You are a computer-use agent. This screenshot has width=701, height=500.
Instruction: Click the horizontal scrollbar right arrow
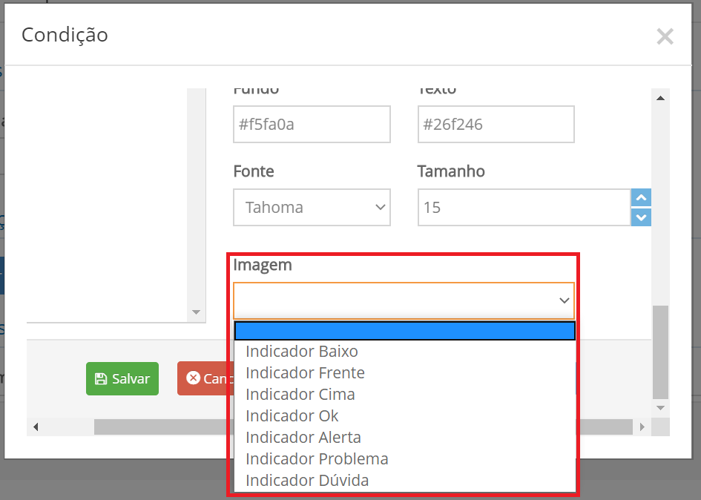pos(642,427)
